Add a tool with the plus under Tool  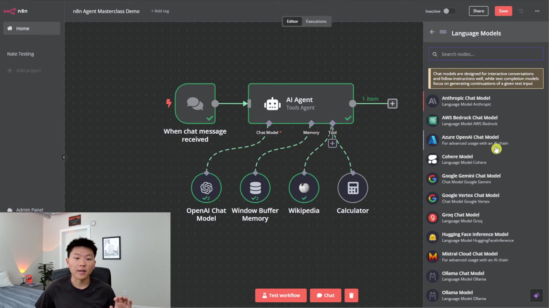point(332,143)
